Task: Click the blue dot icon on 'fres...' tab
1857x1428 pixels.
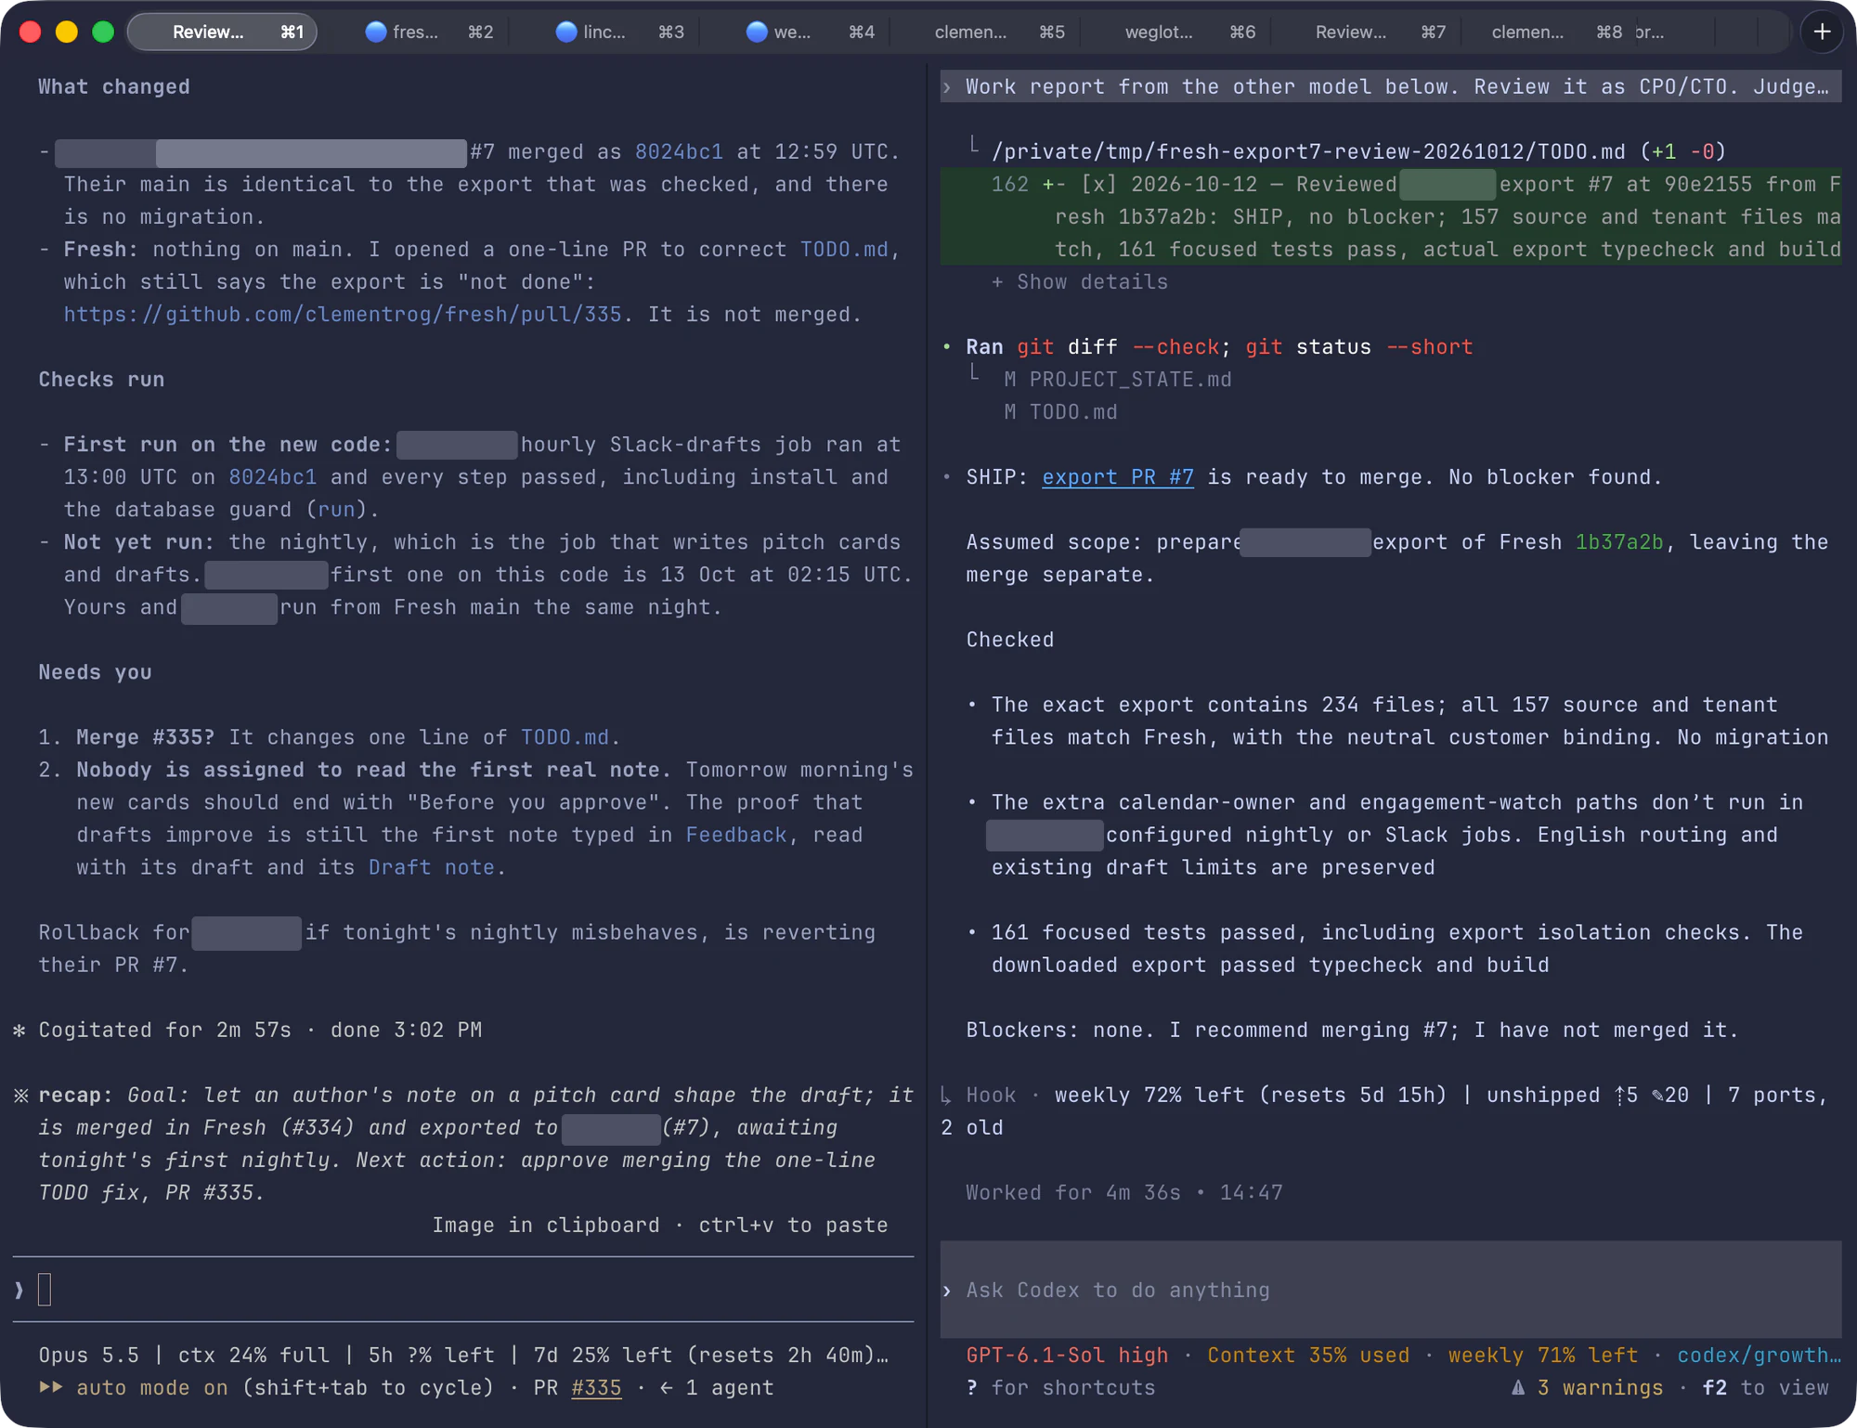Action: click(x=376, y=32)
